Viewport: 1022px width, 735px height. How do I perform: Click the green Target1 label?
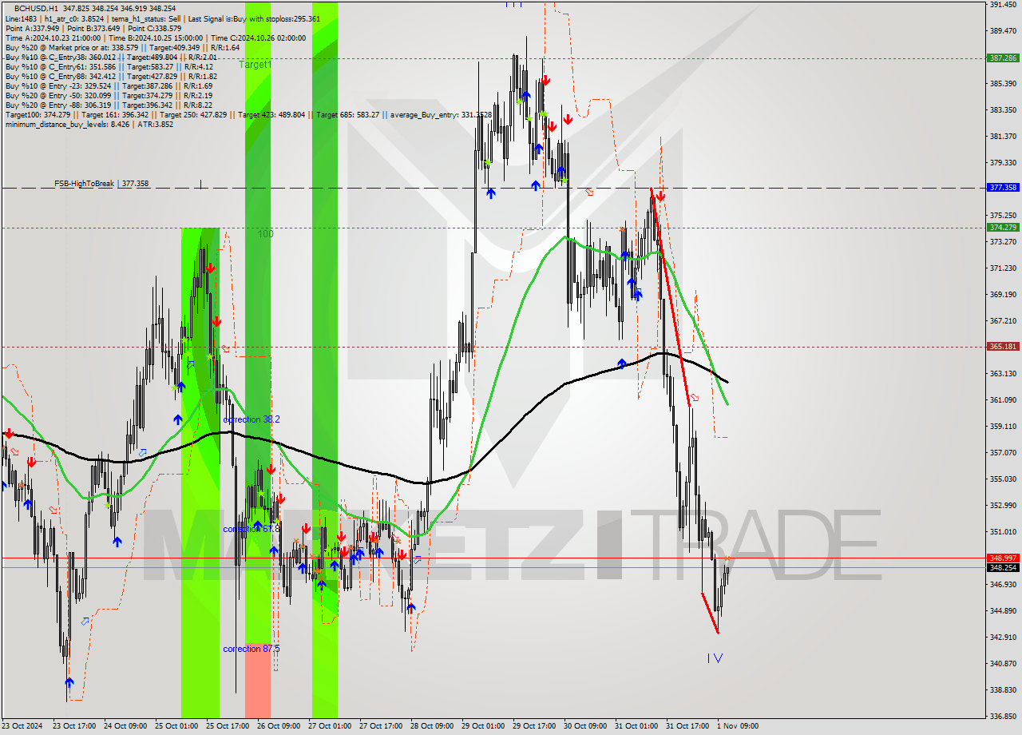pos(255,64)
